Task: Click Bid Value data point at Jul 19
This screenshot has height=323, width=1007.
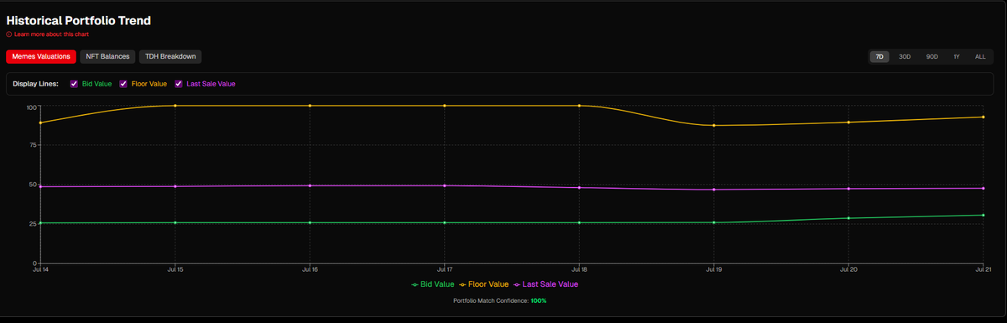Action: (714, 222)
